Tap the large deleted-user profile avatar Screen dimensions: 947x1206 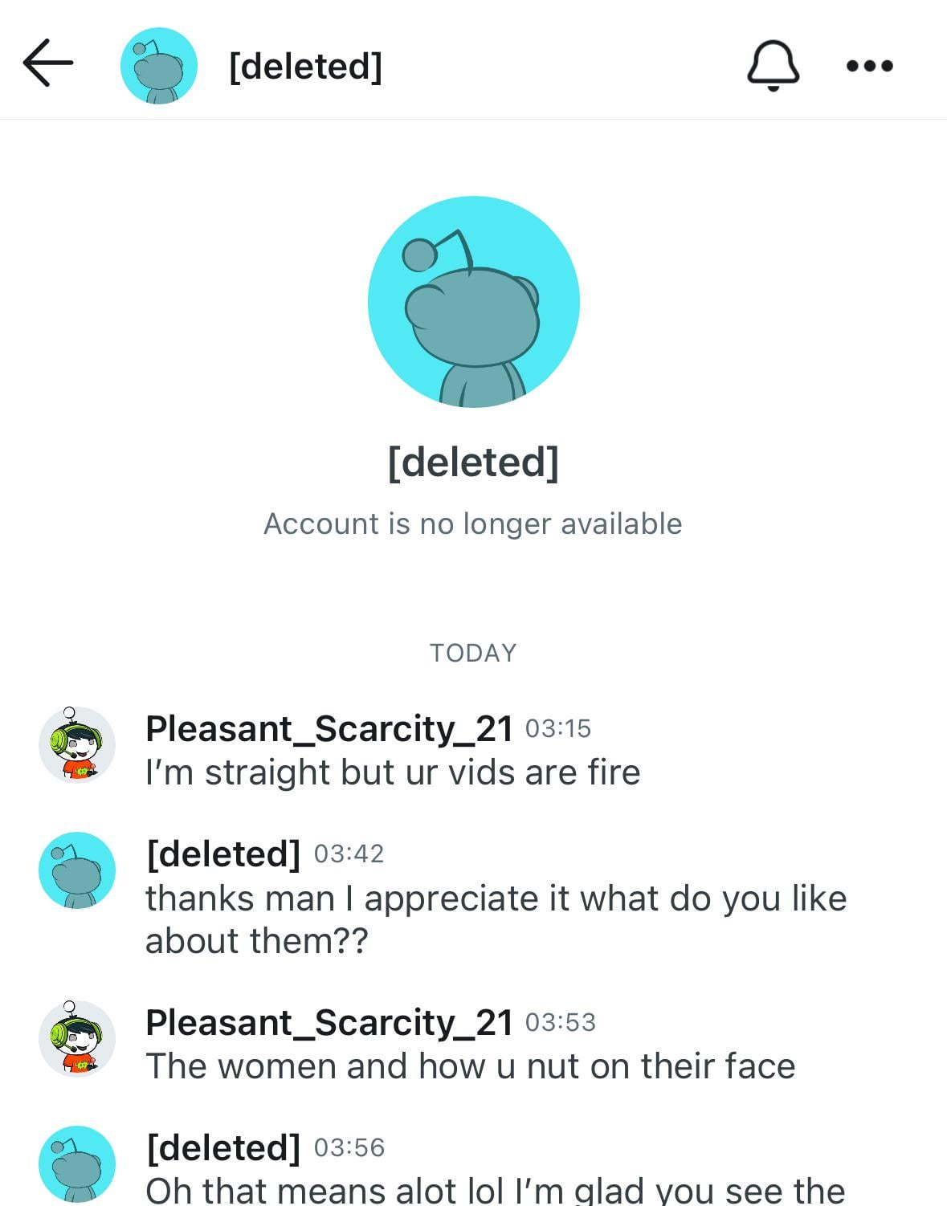474,302
